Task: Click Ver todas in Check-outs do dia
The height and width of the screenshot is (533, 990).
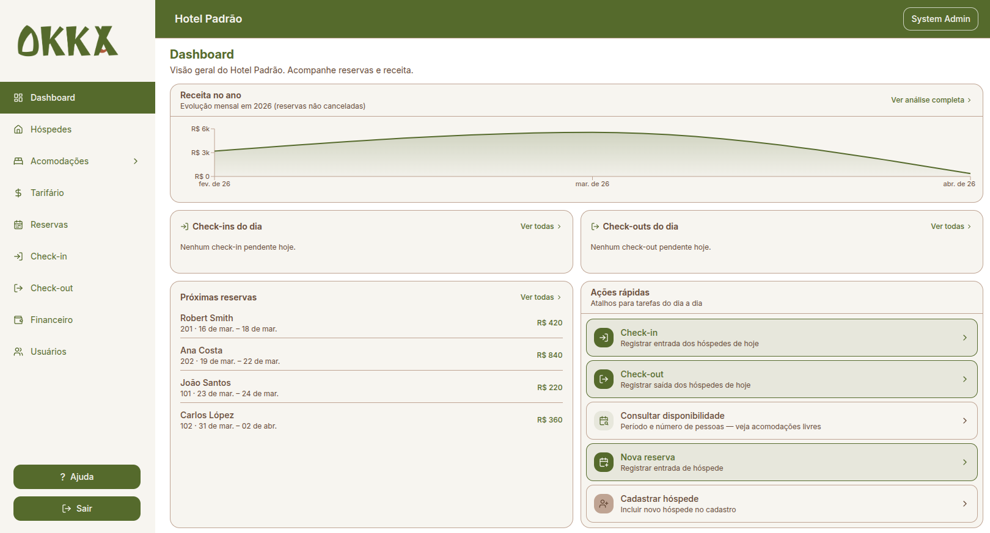Action: tap(952, 227)
